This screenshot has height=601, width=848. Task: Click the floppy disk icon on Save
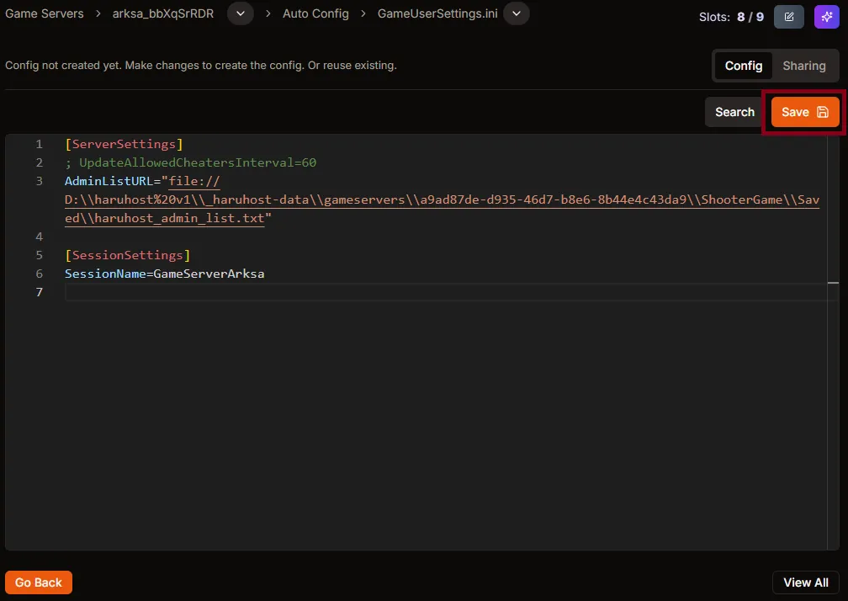[821, 111]
